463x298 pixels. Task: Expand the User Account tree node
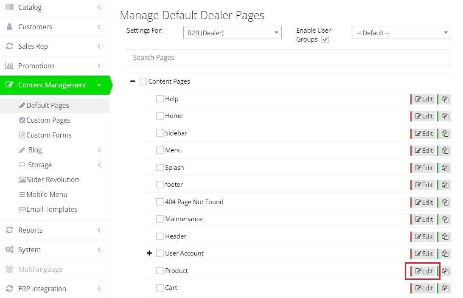(x=149, y=253)
